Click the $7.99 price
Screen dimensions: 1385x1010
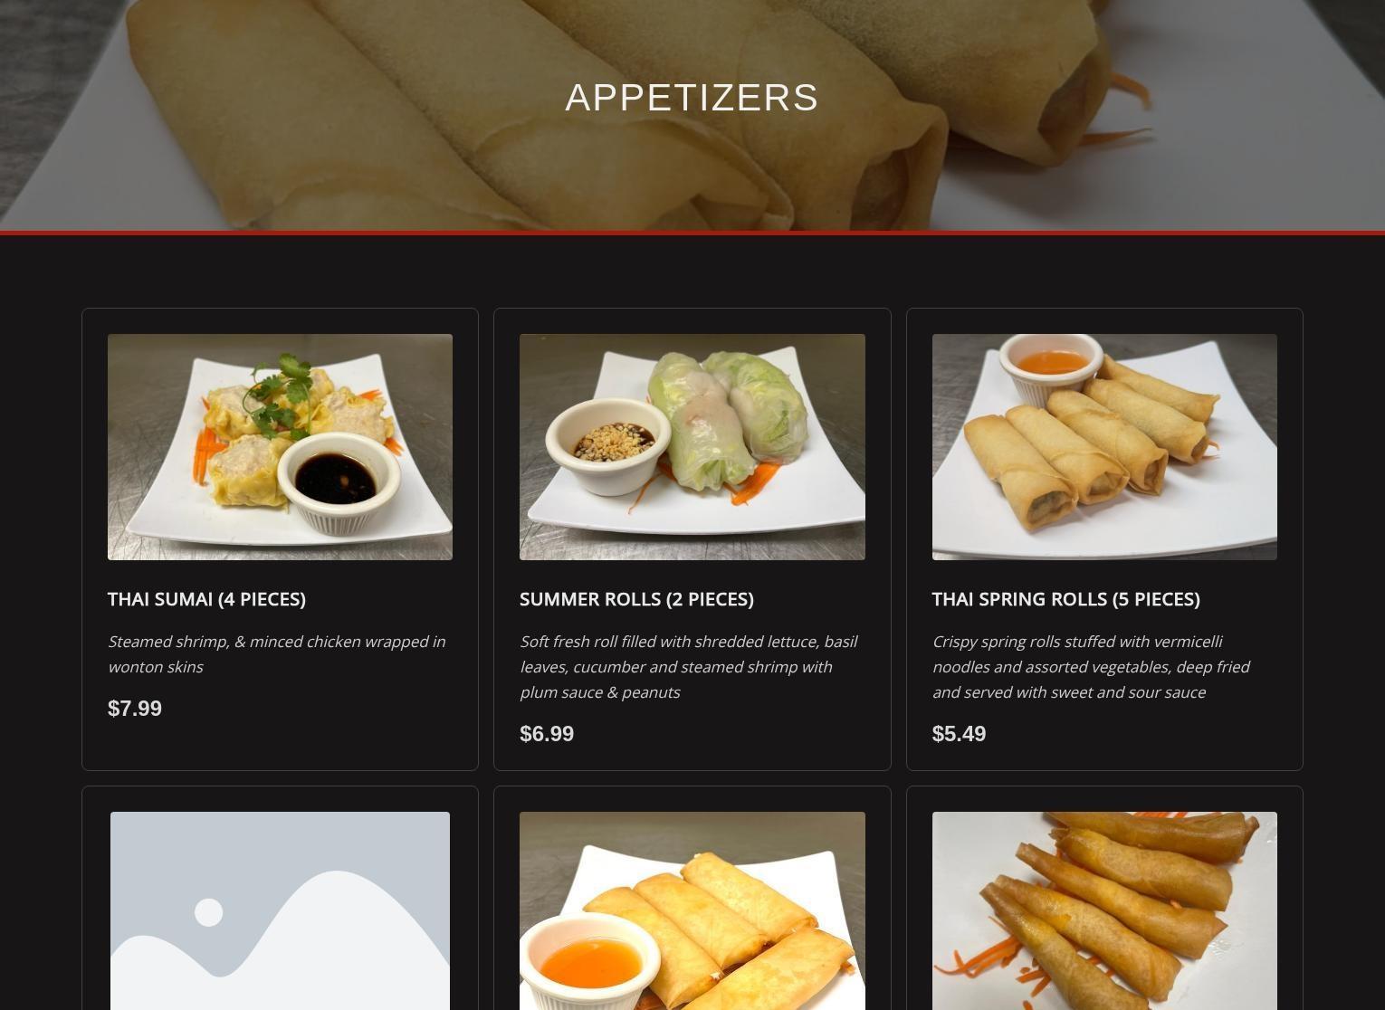click(x=135, y=709)
